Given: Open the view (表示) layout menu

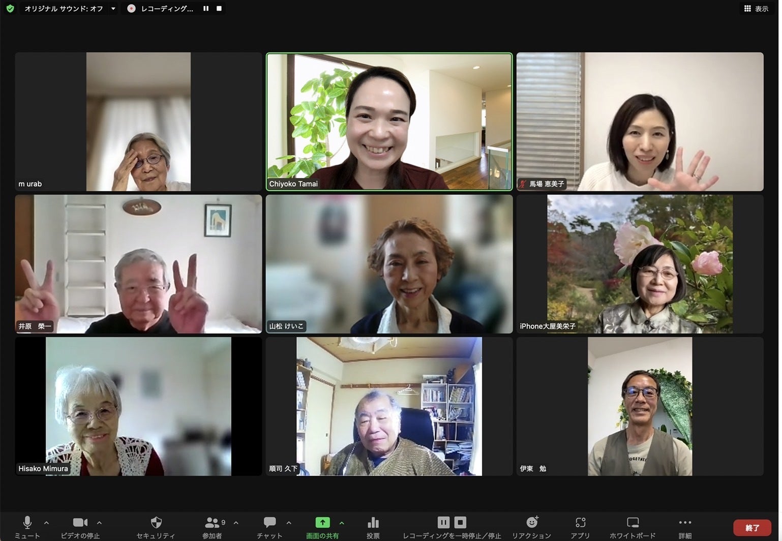Looking at the screenshot, I should [x=756, y=9].
